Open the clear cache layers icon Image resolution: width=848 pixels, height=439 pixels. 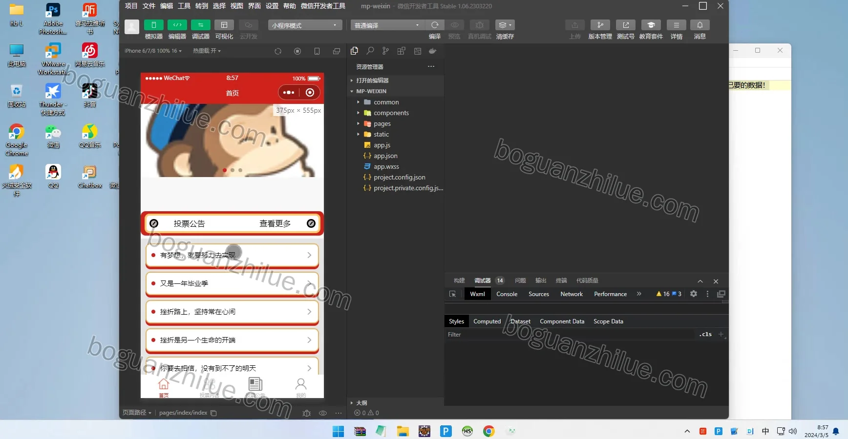505,25
